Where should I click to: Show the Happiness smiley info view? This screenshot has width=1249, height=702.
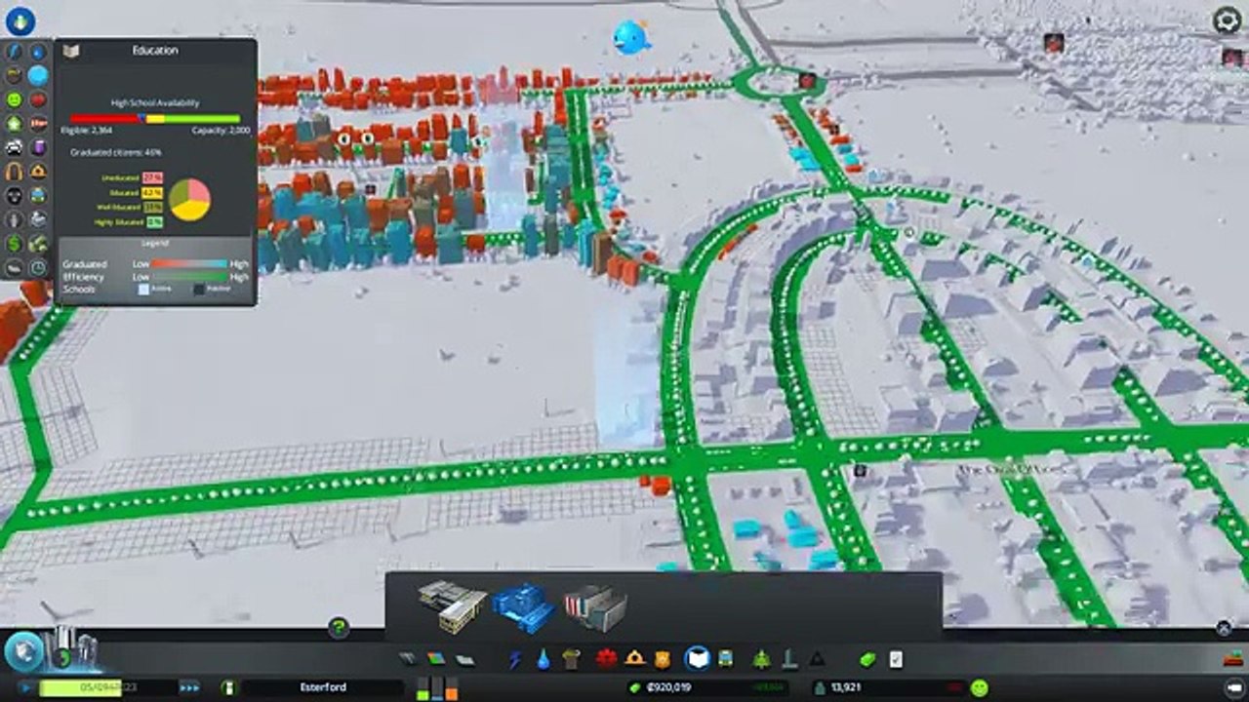15,99
